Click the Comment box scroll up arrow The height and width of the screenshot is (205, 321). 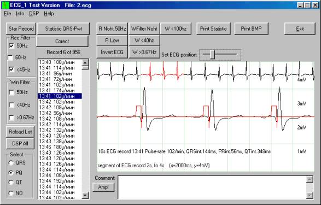(x=310, y=179)
